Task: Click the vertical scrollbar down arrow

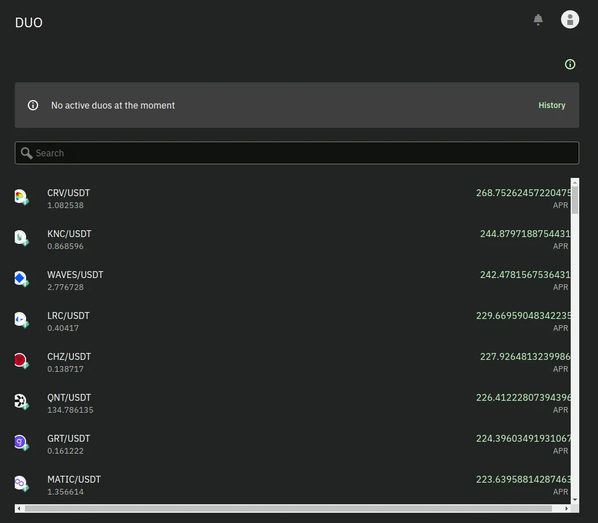Action: (575, 500)
